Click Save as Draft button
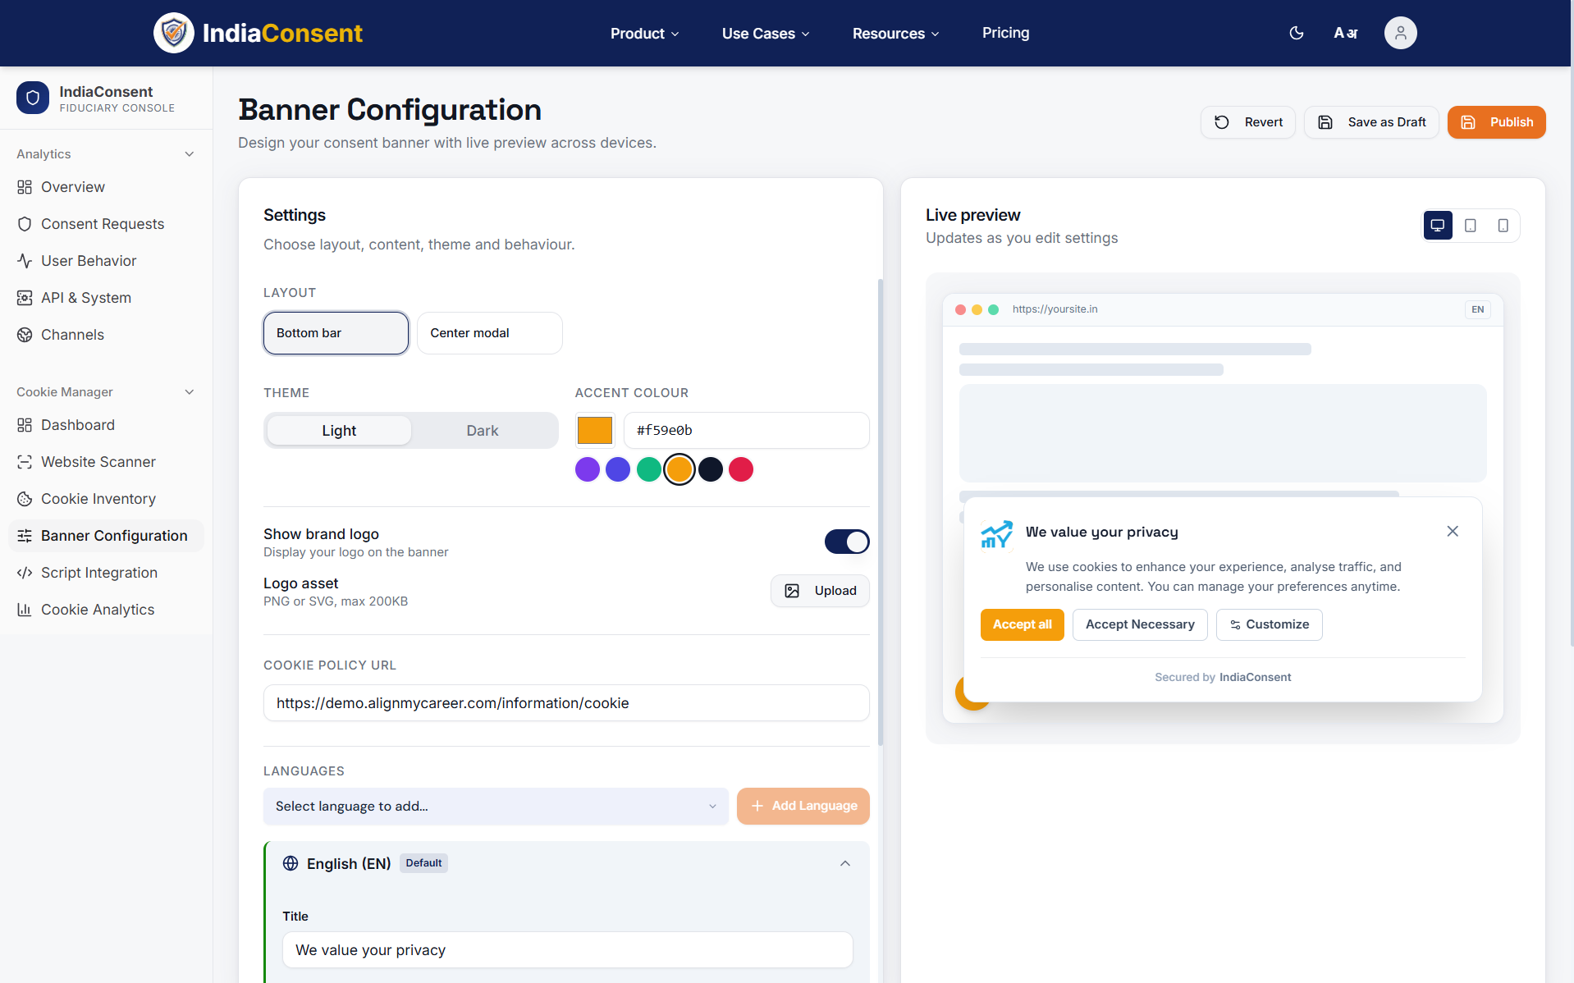Image resolution: width=1574 pixels, height=983 pixels. [1371, 122]
